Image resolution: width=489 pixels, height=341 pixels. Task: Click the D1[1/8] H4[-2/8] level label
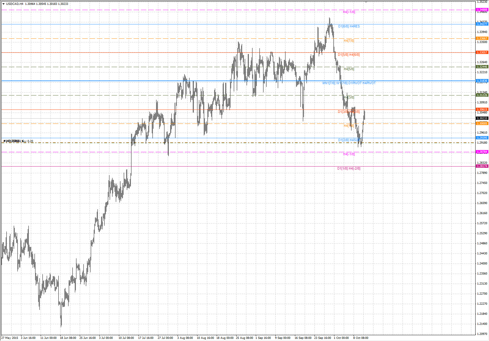349,169
